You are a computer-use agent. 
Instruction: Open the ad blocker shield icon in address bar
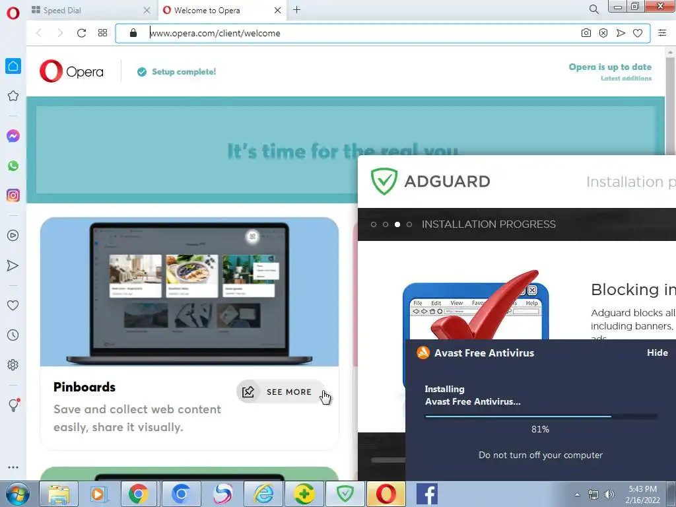tap(603, 33)
